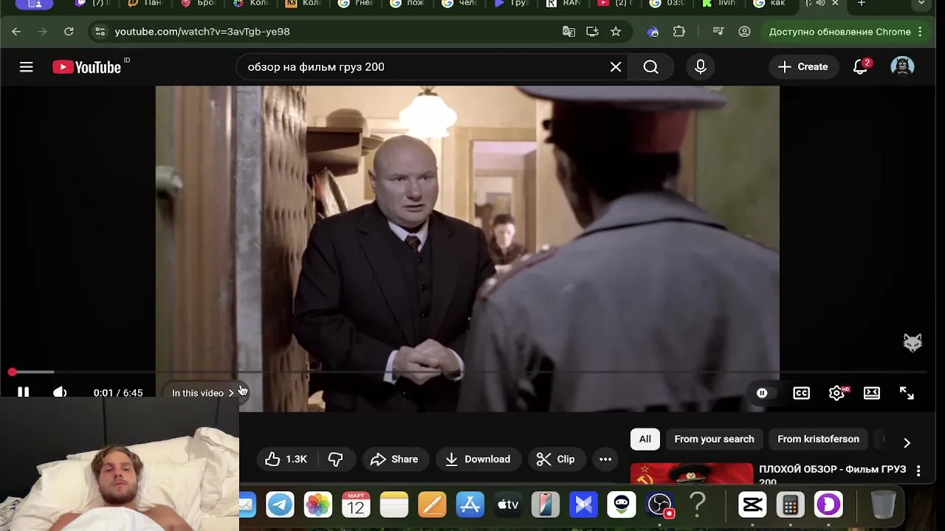Click Доступно обновление Chrome button
This screenshot has height=531, width=945.
pyautogui.click(x=839, y=32)
